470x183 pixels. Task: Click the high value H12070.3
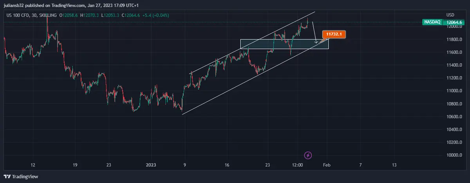pyautogui.click(x=90, y=15)
